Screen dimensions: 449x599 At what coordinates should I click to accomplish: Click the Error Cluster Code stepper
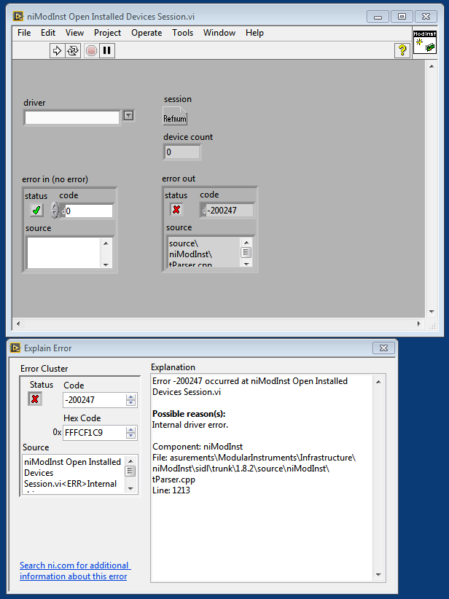[x=130, y=400]
